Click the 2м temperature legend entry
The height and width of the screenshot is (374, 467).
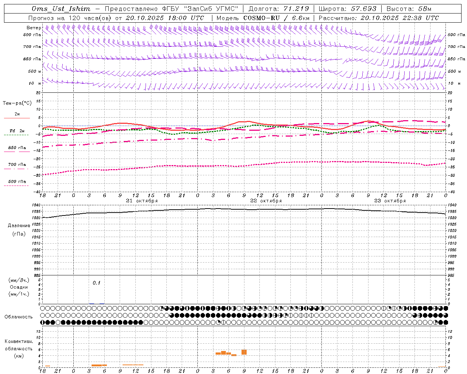(x=17, y=114)
